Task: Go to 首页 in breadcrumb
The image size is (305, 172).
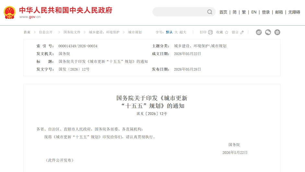Action: (27, 32)
